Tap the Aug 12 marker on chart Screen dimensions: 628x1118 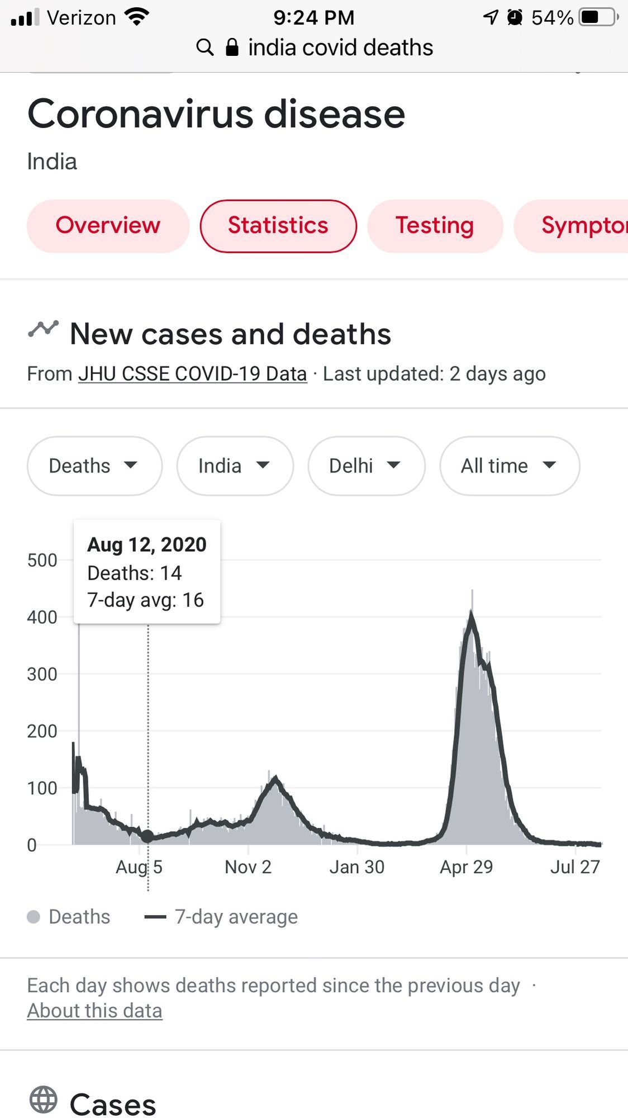[x=148, y=836]
